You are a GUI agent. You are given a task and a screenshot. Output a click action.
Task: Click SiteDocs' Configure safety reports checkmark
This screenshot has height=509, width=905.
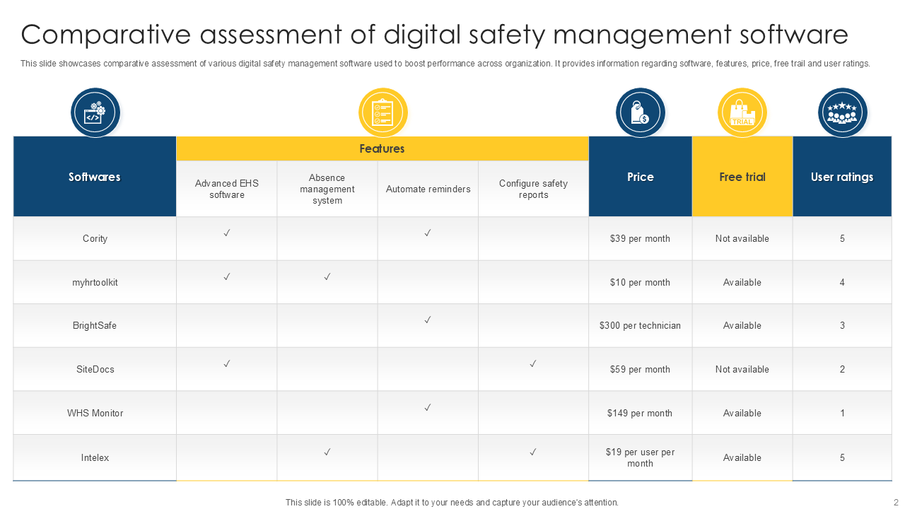click(x=533, y=363)
